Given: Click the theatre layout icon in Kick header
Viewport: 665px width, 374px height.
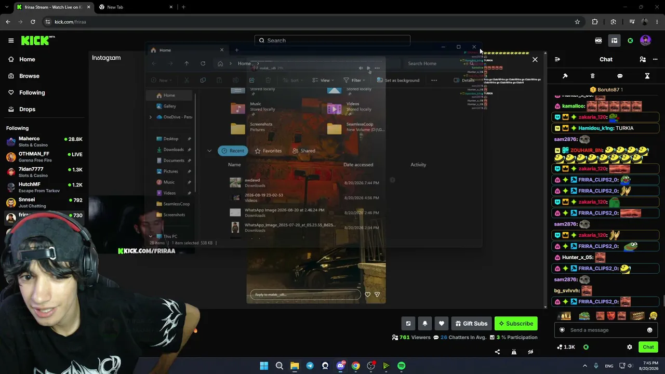Looking at the screenshot, I should click(614, 41).
